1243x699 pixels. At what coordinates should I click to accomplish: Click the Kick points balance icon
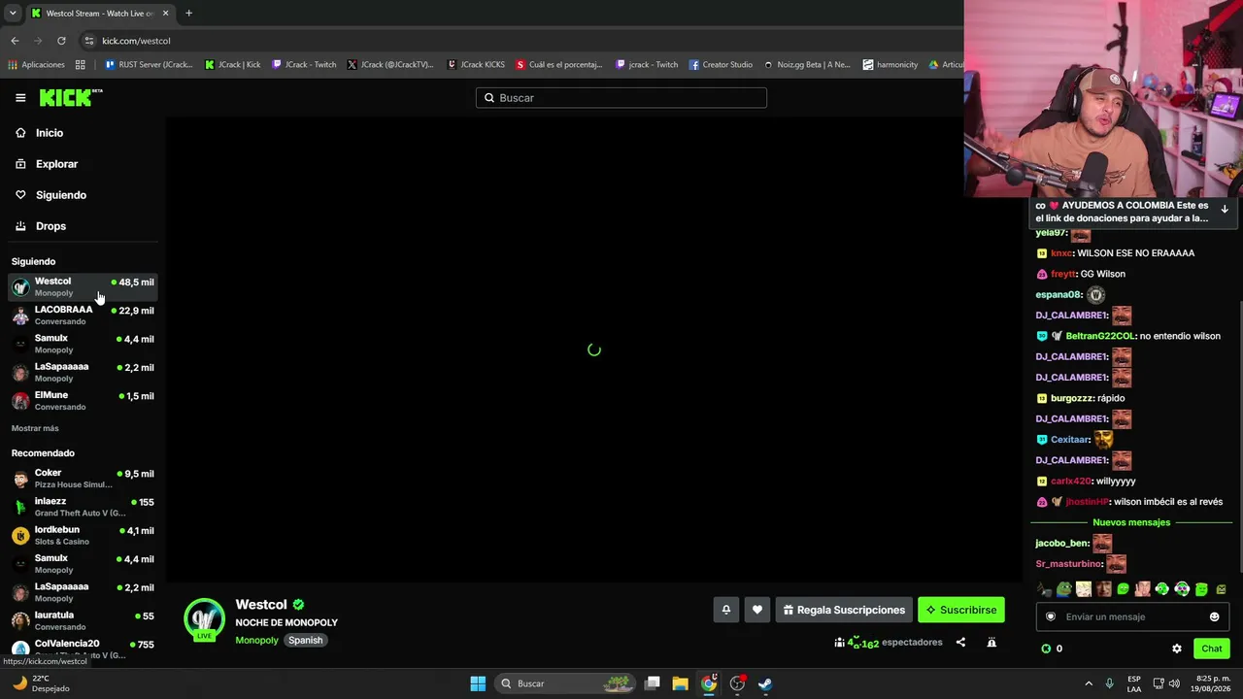(1046, 649)
